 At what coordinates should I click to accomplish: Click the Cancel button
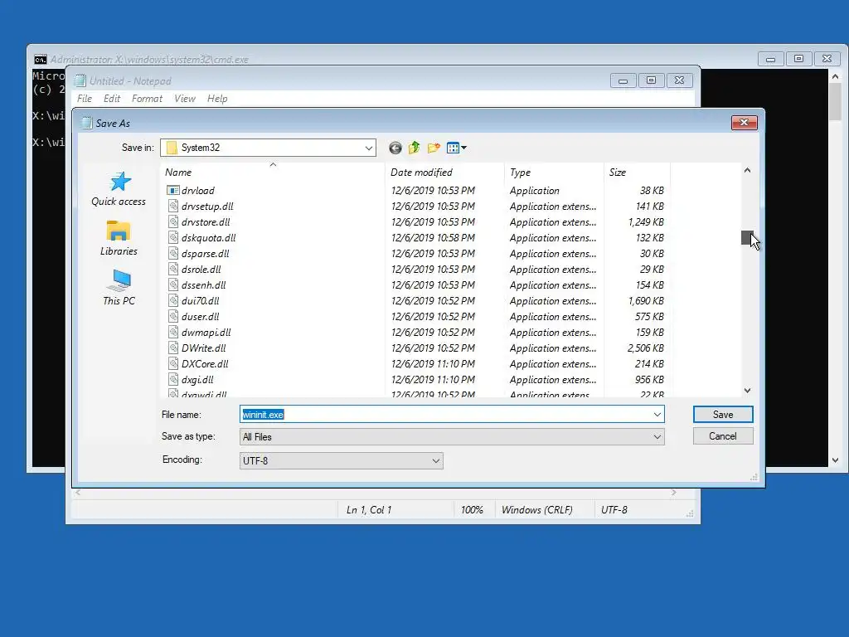point(723,436)
